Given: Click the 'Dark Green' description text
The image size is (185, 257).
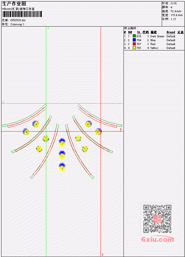Looking at the screenshot, I should point(157,36).
